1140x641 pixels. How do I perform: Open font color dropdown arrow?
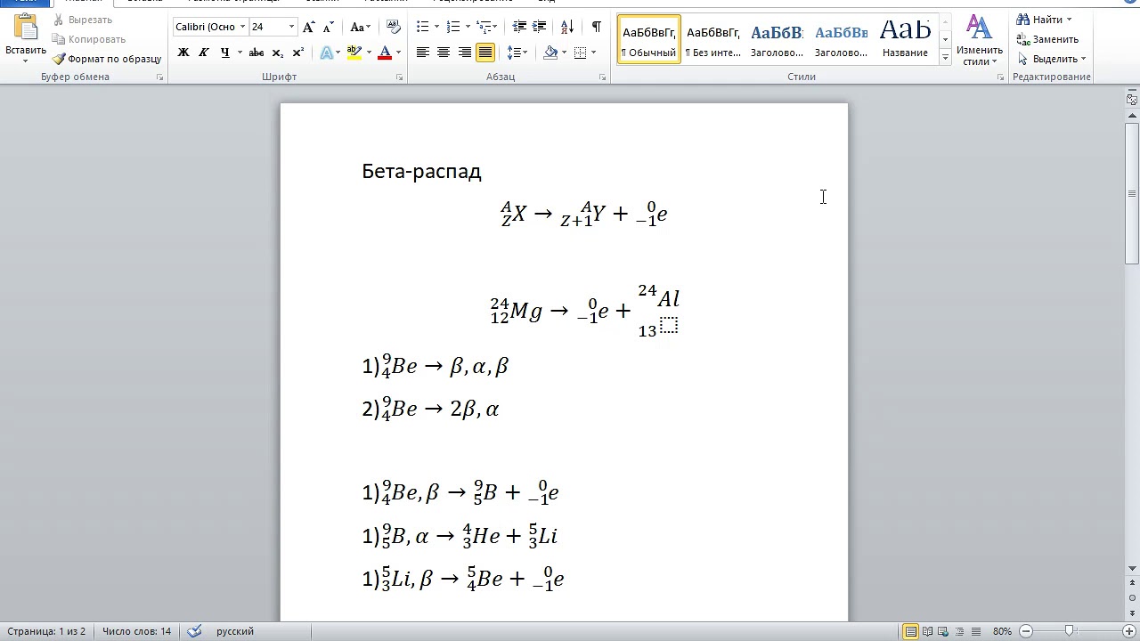pos(398,53)
